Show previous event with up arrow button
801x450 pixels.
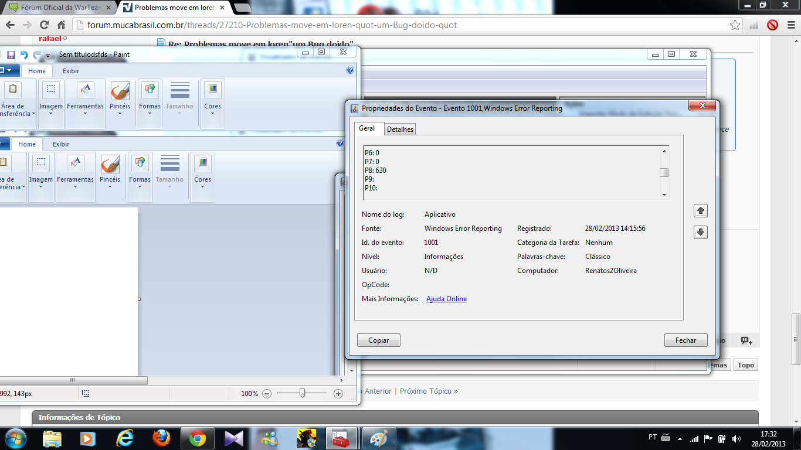point(700,211)
